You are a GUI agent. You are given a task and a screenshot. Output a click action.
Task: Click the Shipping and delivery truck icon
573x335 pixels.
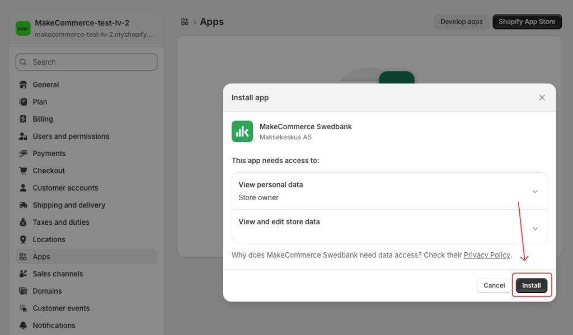(23, 205)
